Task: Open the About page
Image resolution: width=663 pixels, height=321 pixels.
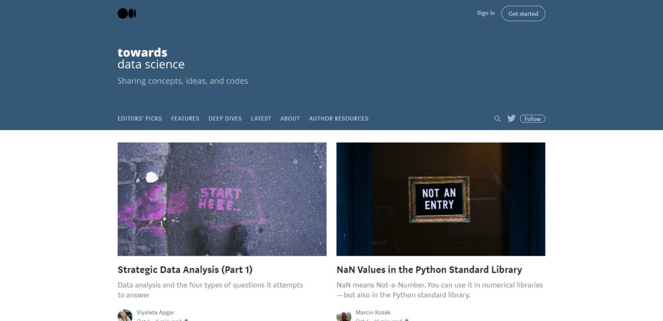Action: [x=290, y=119]
